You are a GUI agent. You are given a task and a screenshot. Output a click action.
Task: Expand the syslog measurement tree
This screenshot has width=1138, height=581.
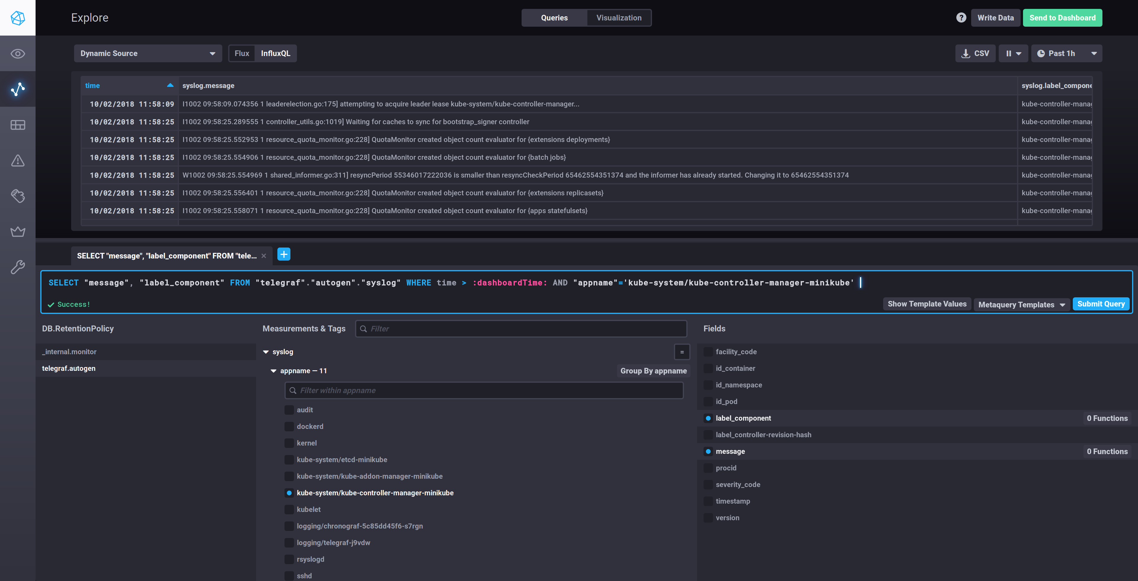click(x=267, y=350)
